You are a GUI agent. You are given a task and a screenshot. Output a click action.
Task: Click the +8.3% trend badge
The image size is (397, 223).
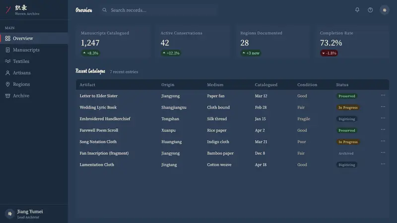[x=90, y=53]
